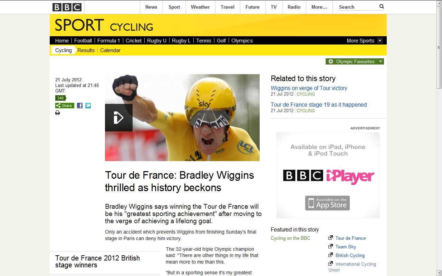Open 'Wiggins on verge of Tour victory' link
The width and height of the screenshot is (442, 276).
[309, 88]
